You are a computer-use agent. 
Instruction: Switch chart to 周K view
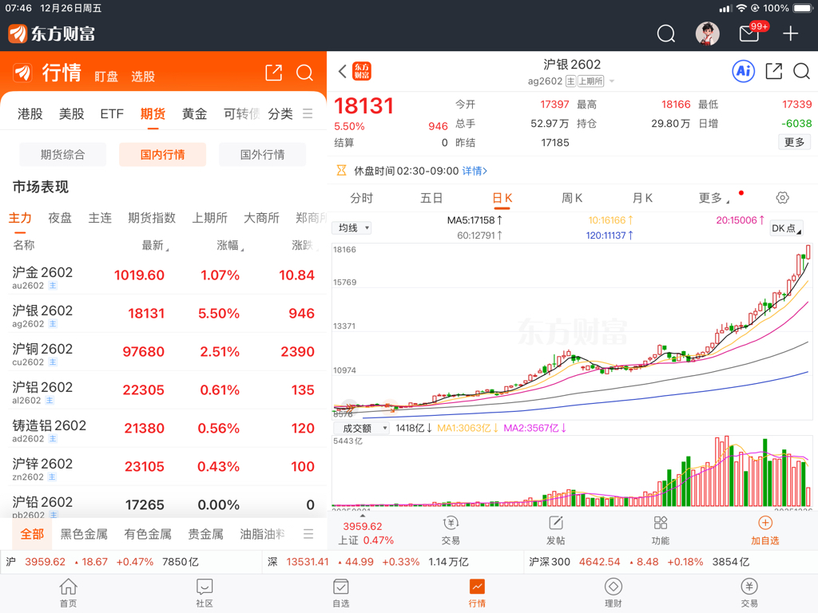click(572, 198)
